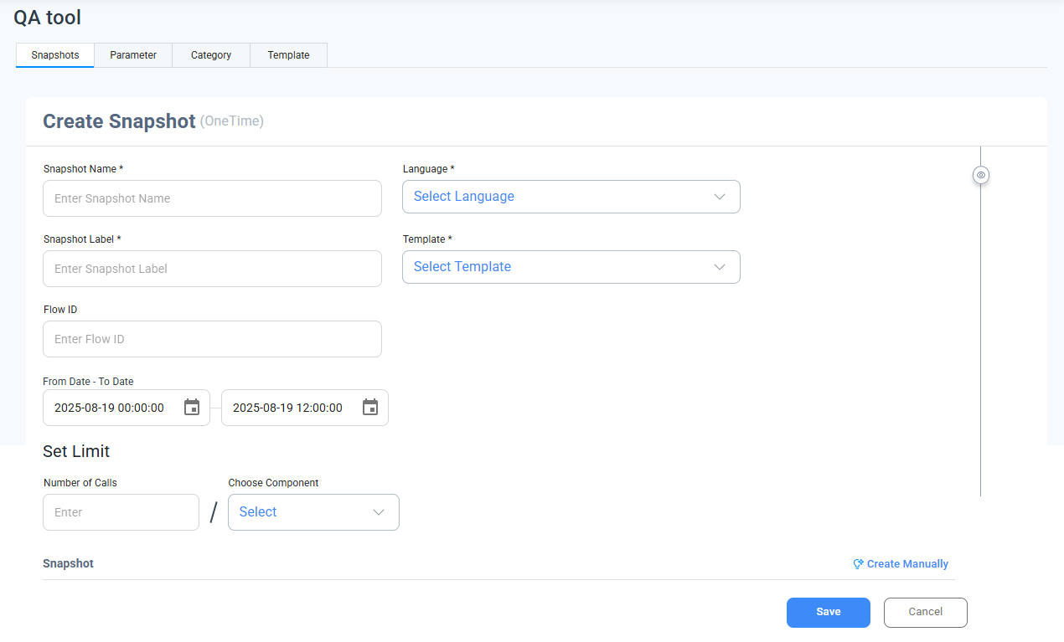Open the To Date calendar picker icon
1064x642 pixels.
[370, 408]
